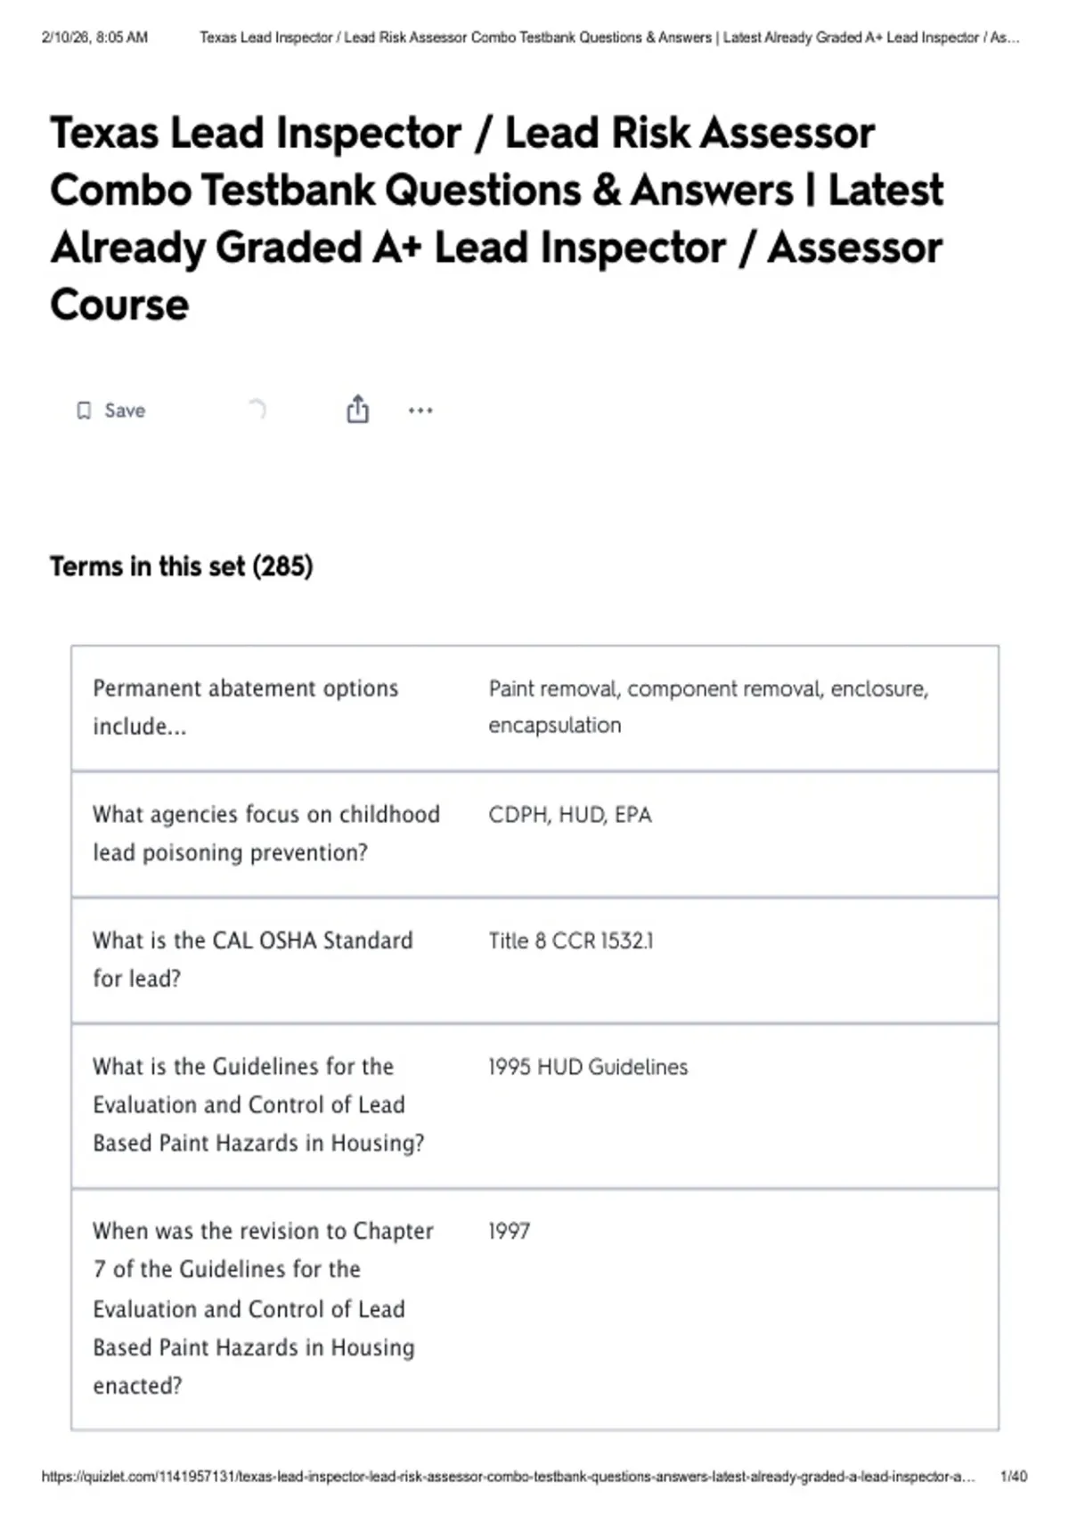Viewport: 1069px width, 1514px height.
Task: Click the Save button label
Action: coord(125,411)
